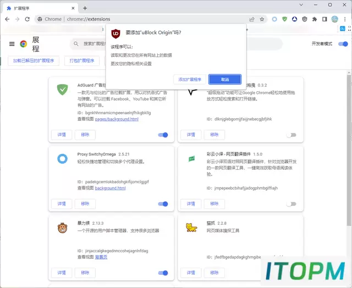Disable the Proxy SwitchyOmega toggle
Image resolution: width=352 pixels, height=288 pixels.
pos(163,204)
